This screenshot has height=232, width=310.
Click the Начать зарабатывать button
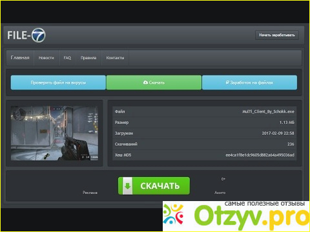click(277, 35)
